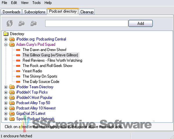
Task: Click folder icon of iPodder Team Directory
Action: pyautogui.click(x=12, y=87)
